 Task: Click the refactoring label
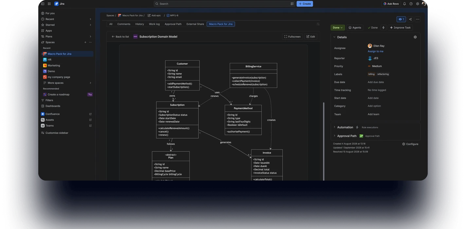[x=383, y=74]
